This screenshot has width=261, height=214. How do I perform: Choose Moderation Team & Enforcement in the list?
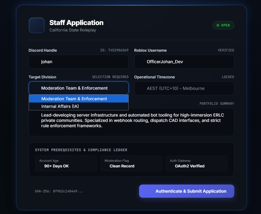coord(79,99)
